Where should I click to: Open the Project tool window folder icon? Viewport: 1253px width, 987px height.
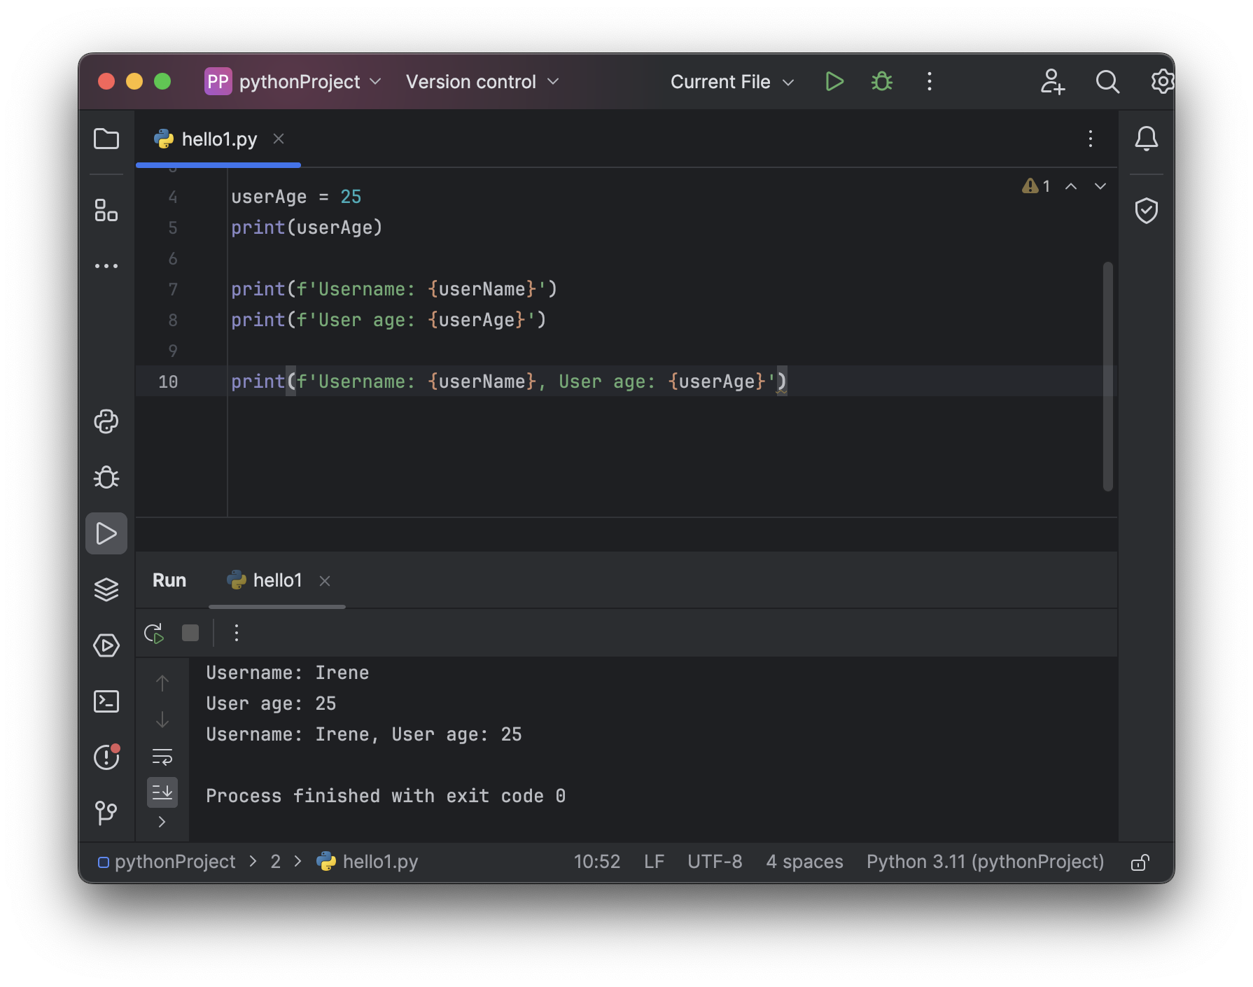click(x=106, y=139)
